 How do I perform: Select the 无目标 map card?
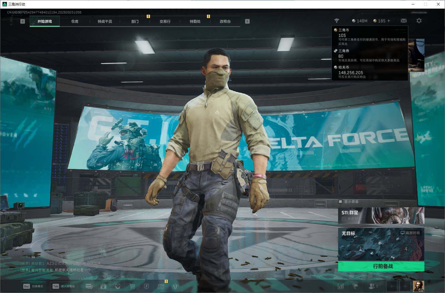(x=381, y=244)
